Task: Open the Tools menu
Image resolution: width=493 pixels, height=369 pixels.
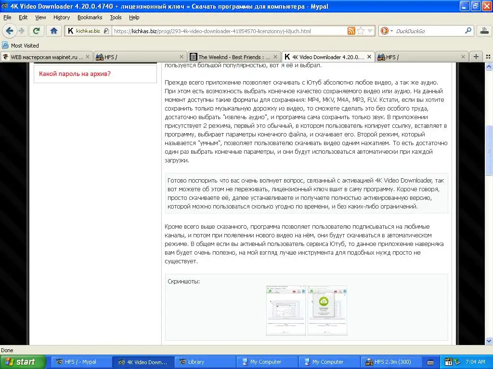Action: [116, 17]
